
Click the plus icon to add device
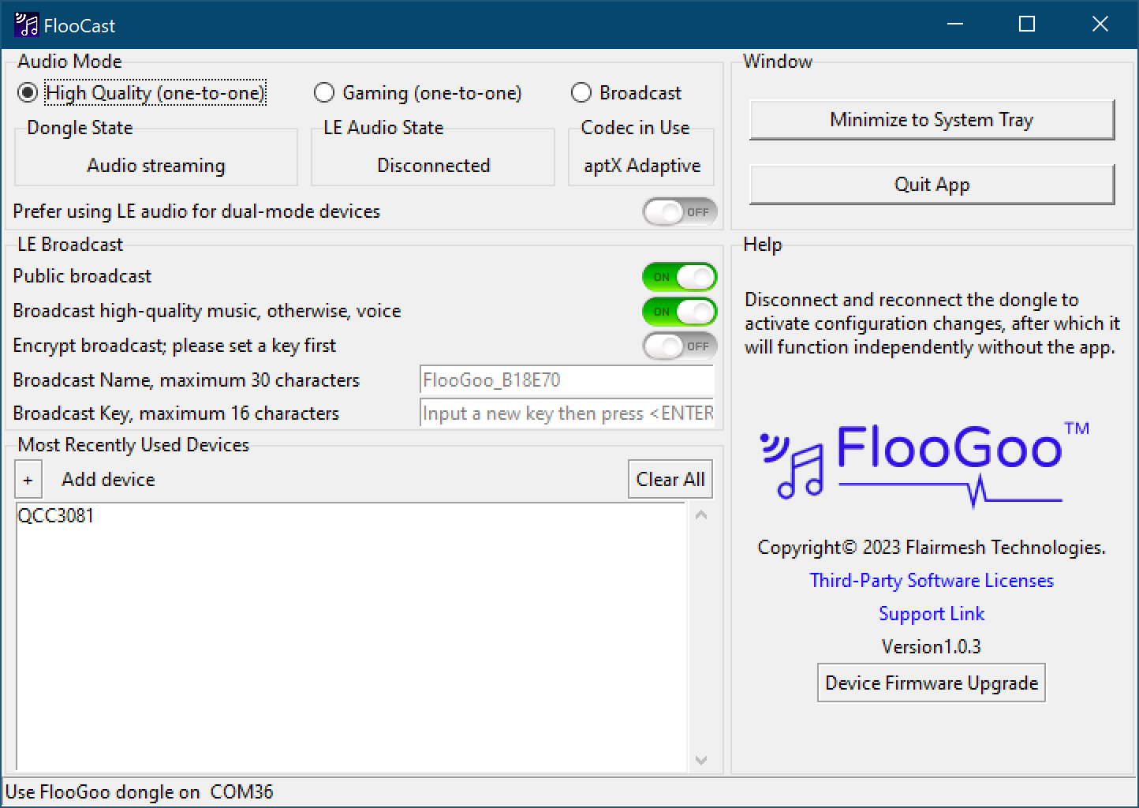click(28, 480)
